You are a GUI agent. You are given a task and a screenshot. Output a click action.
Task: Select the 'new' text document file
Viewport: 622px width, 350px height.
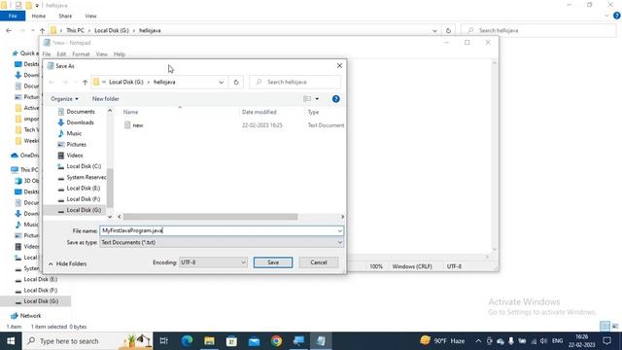pos(138,125)
